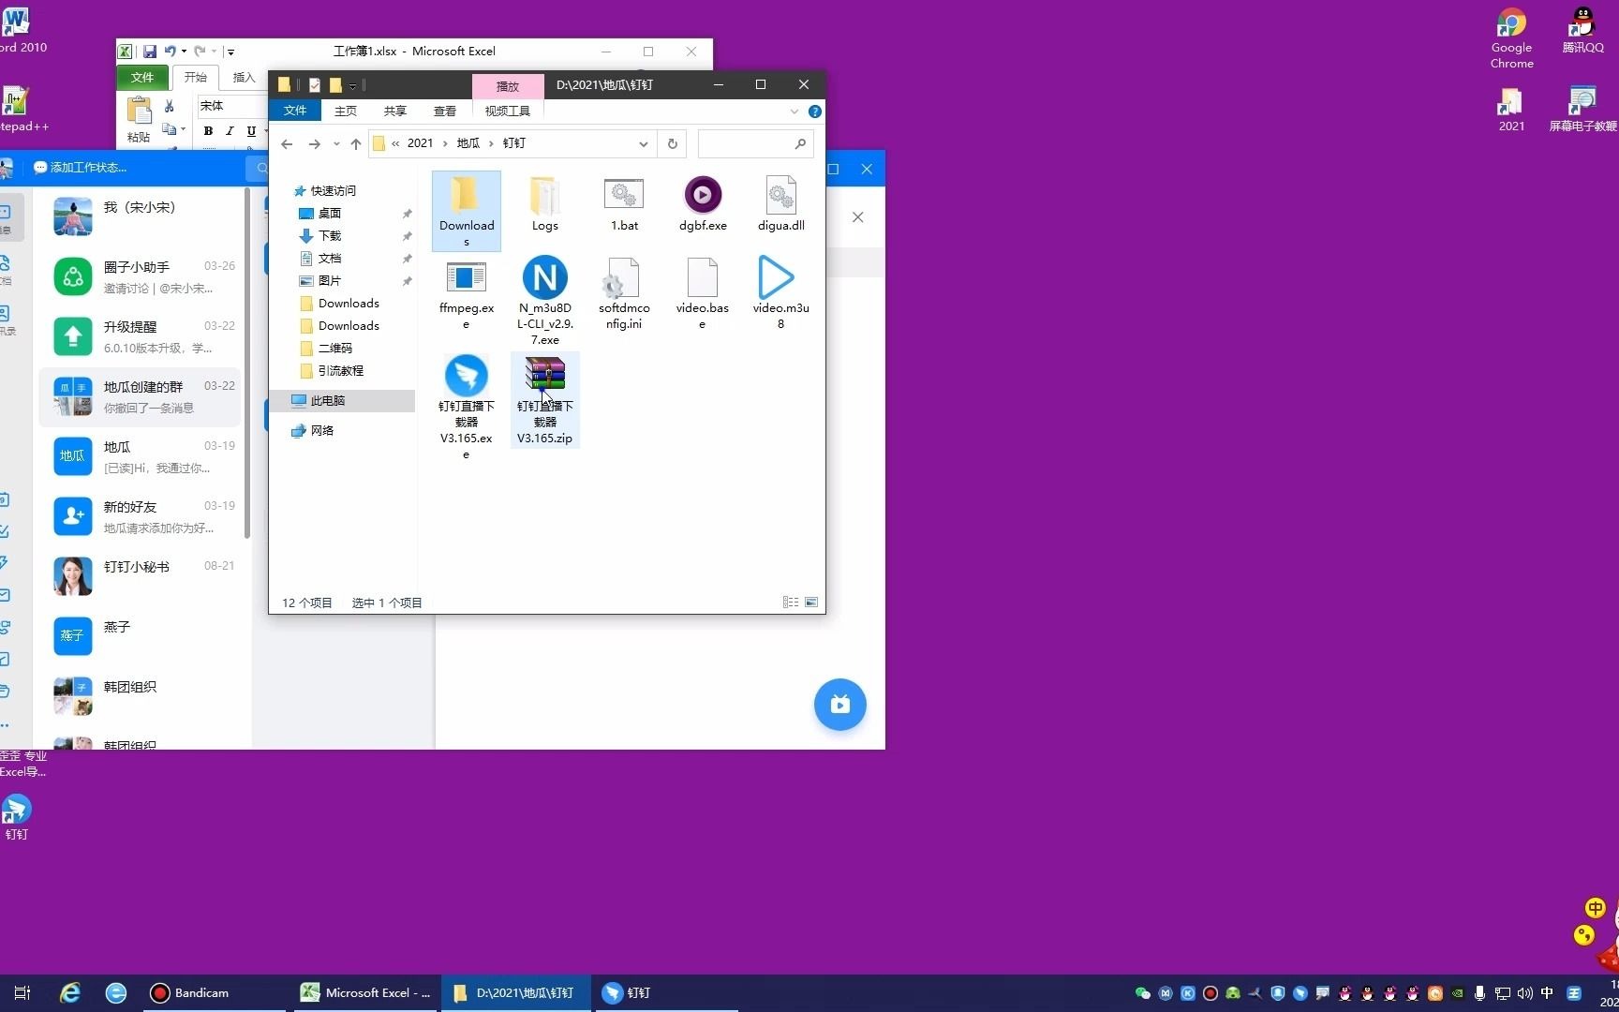The height and width of the screenshot is (1012, 1619).
Task: Click Excel Save icon in title bar
Action: click(x=149, y=52)
